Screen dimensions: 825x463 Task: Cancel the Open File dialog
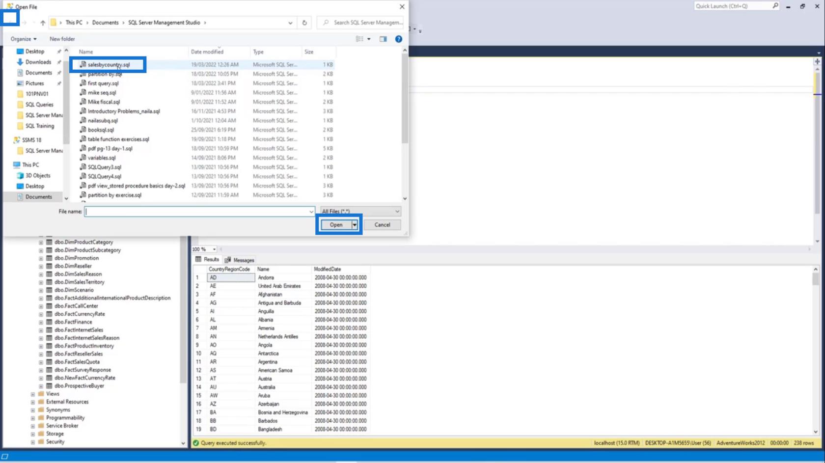click(x=382, y=225)
